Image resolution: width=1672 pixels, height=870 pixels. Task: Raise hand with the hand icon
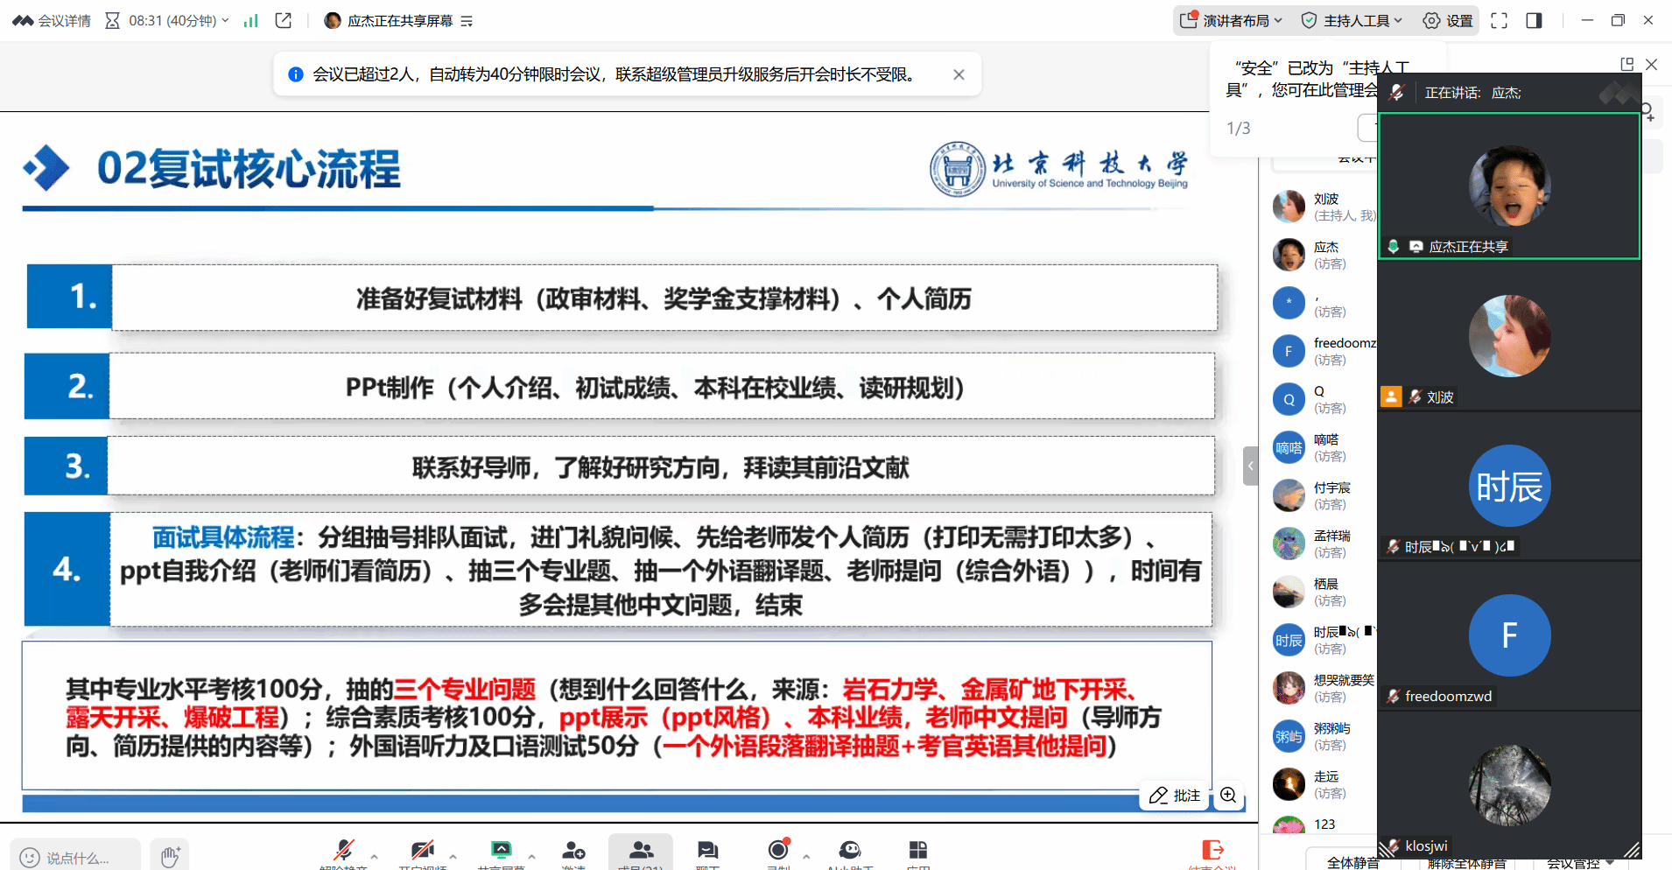point(170,856)
